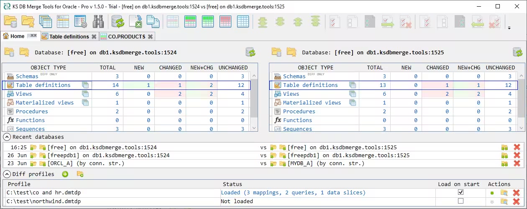Open Materialized views in the left database list
Image resolution: width=527 pixels, height=209 pixels.
44,102
